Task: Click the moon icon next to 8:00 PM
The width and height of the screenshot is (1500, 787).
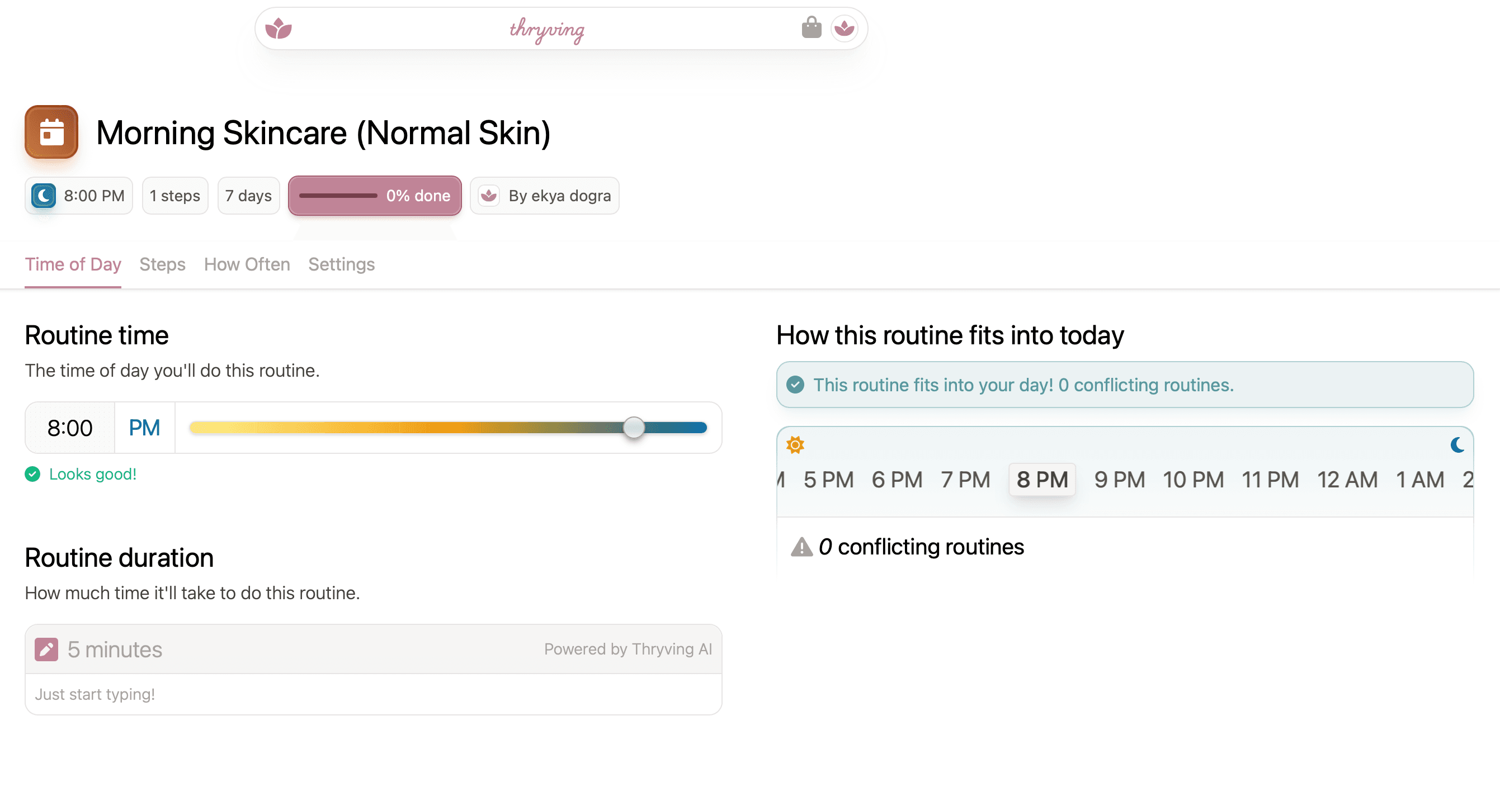Action: [44, 195]
